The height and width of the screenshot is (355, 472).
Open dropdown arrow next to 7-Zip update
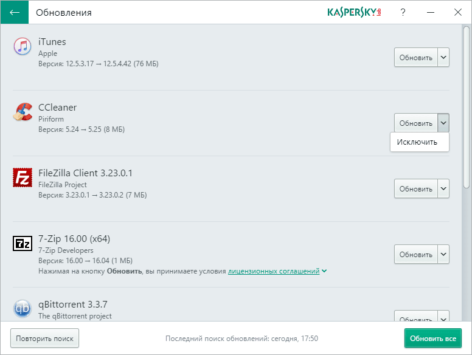(x=443, y=254)
